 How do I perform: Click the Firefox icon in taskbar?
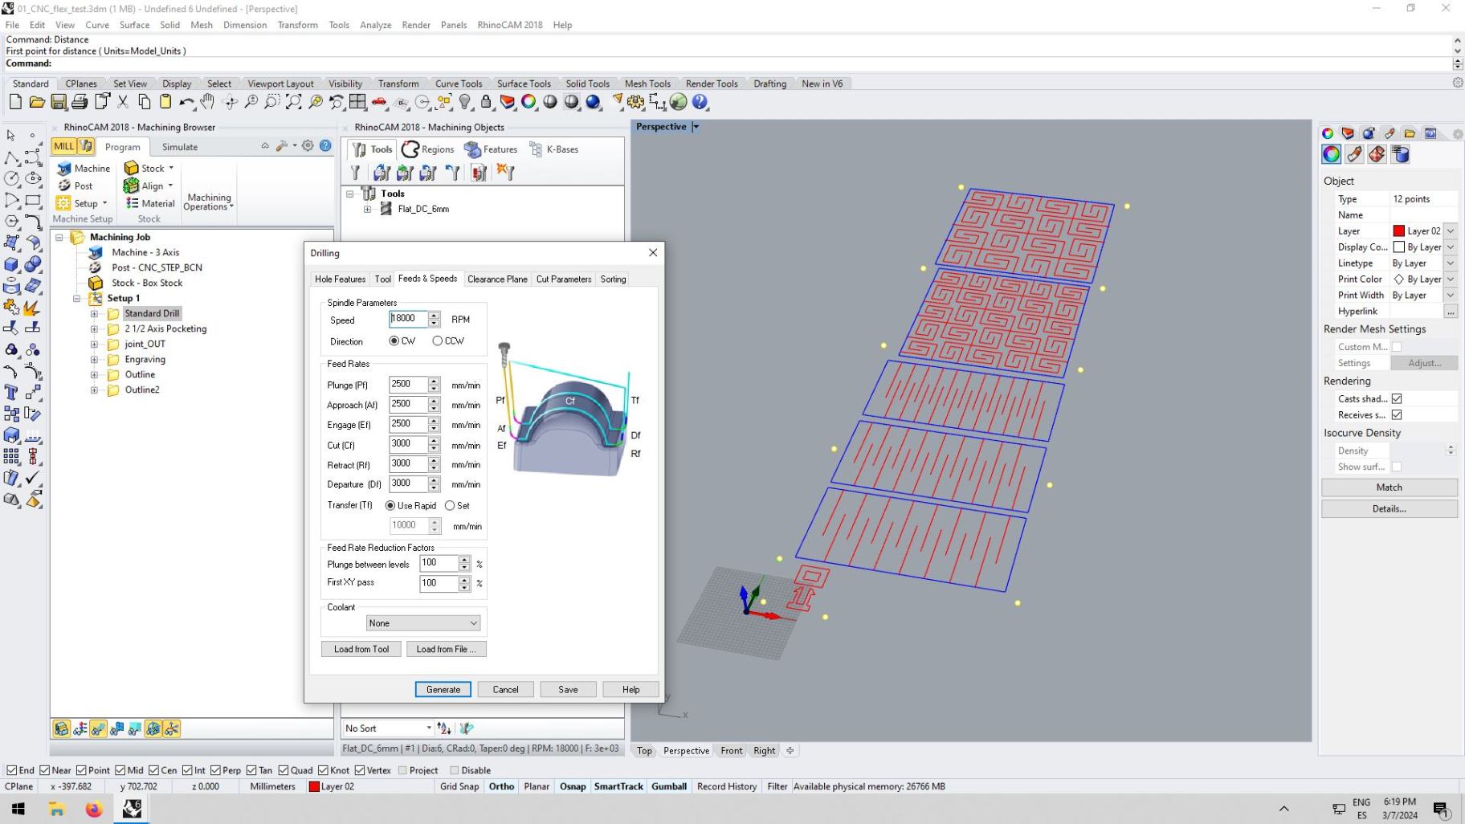[94, 809]
